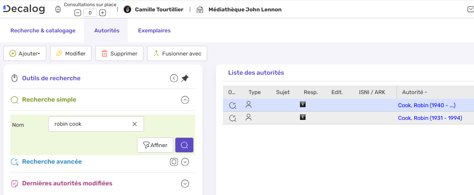Click the R badge in Cook, Robin (1940 - ...) row
This screenshot has width=474, height=195.
(x=303, y=104)
